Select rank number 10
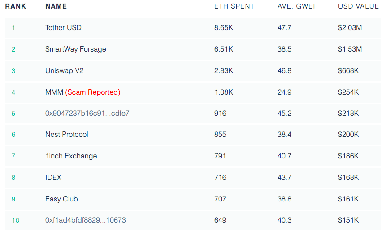The width and height of the screenshot is (386, 232). (15, 220)
